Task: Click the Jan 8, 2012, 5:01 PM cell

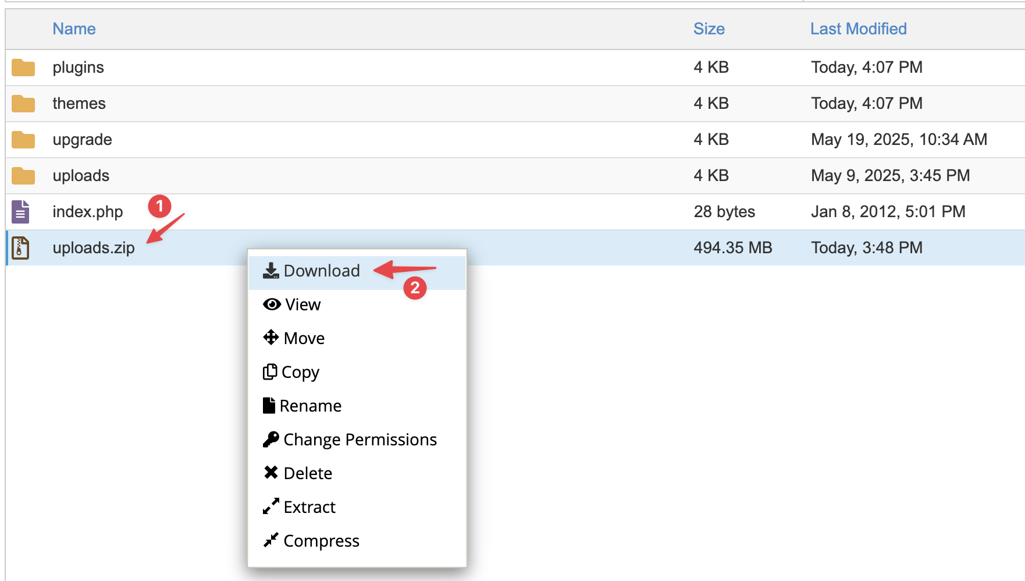Action: pos(888,212)
